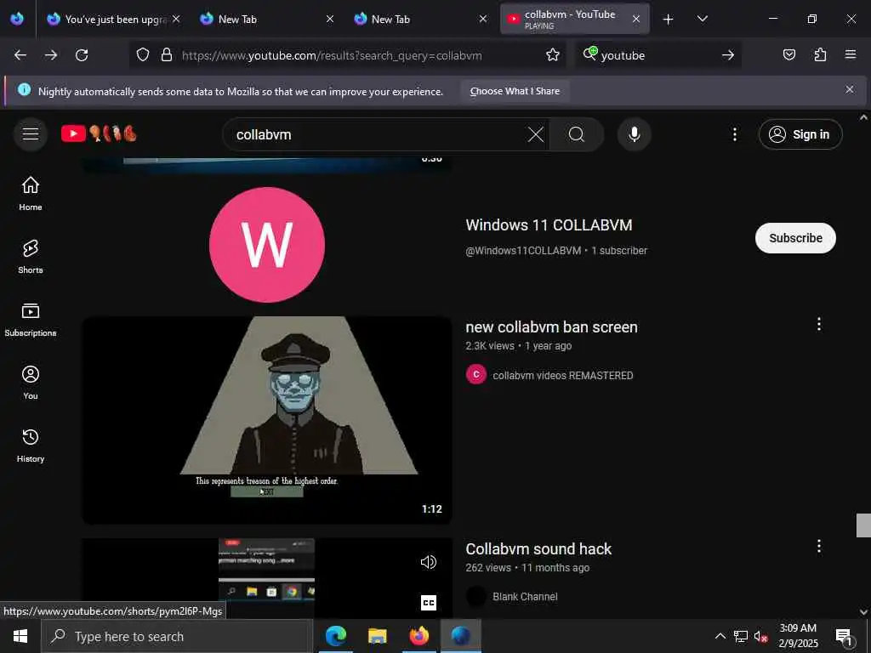The width and height of the screenshot is (871, 653).
Task: Select the collabvm - YouTube tab
Action: click(574, 20)
